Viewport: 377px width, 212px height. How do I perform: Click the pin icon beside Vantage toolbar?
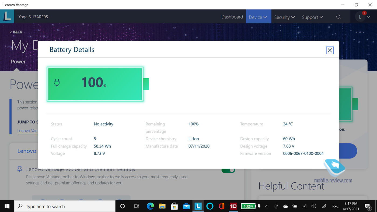[x=19, y=169]
